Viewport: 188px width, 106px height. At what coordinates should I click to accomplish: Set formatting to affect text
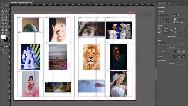point(6,44)
